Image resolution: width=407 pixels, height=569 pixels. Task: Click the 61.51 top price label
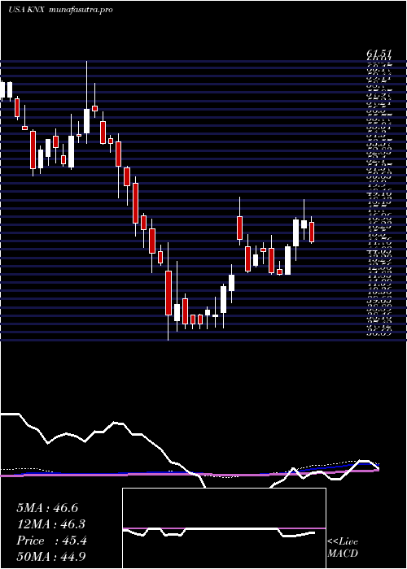tap(379, 54)
